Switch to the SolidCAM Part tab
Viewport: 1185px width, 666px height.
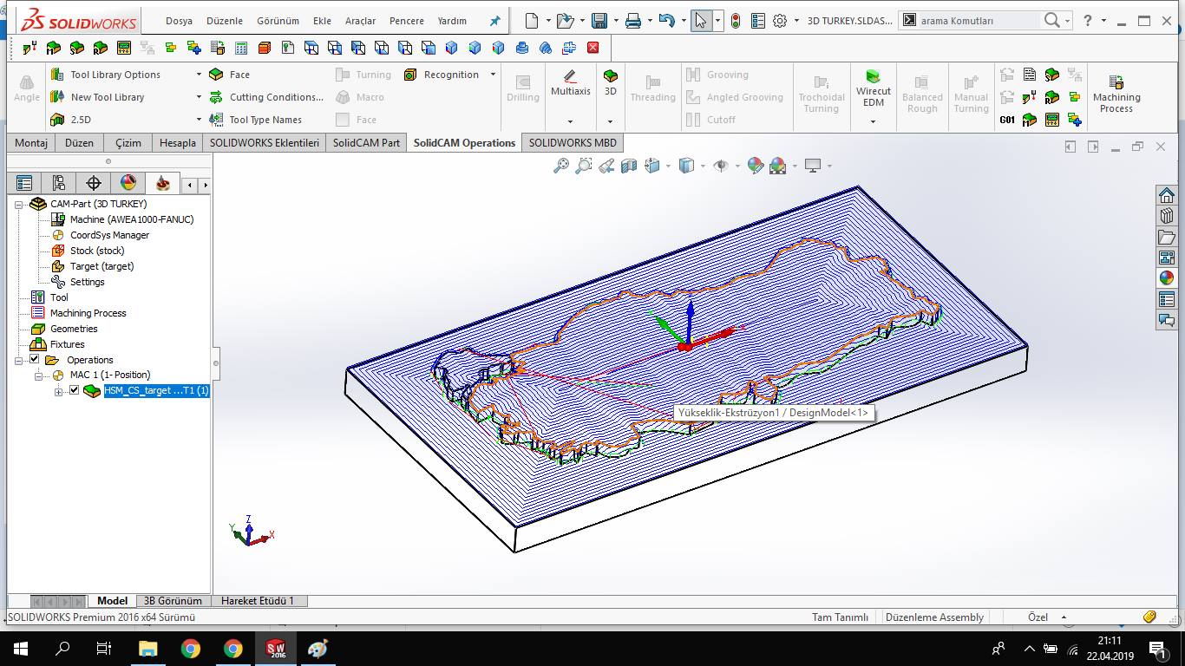point(366,143)
